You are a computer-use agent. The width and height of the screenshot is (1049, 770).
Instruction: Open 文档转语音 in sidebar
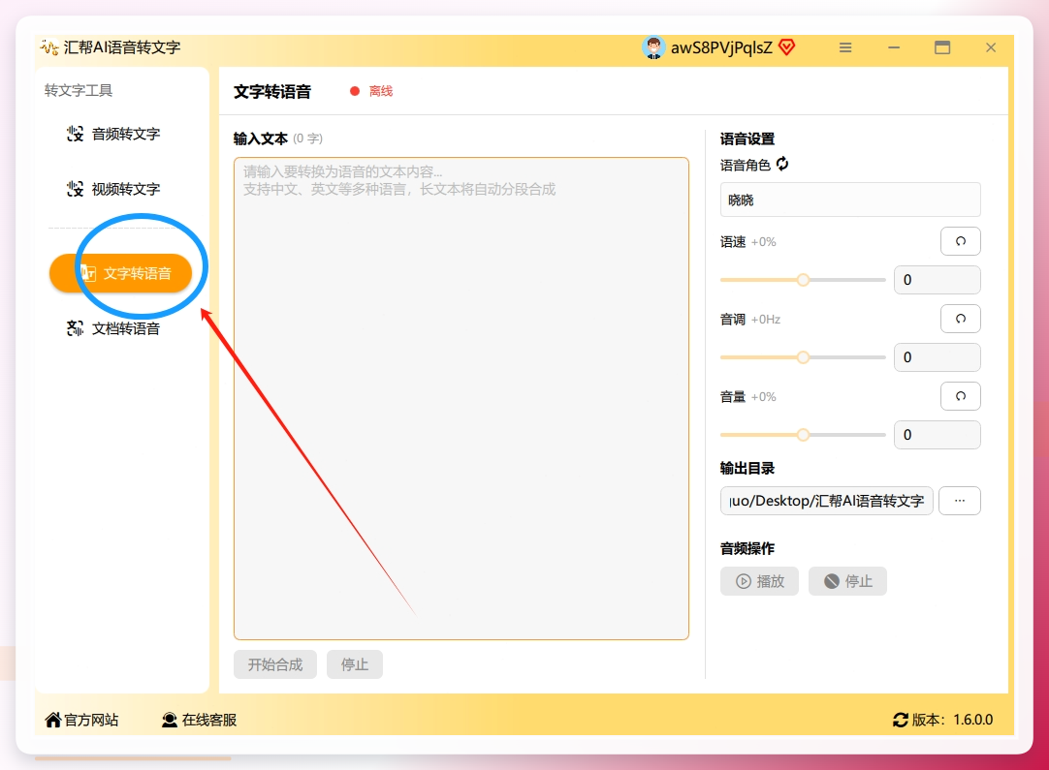(x=113, y=328)
